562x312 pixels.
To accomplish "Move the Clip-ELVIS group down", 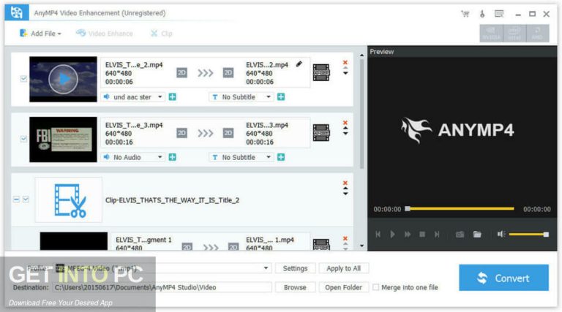I will 345,194.
